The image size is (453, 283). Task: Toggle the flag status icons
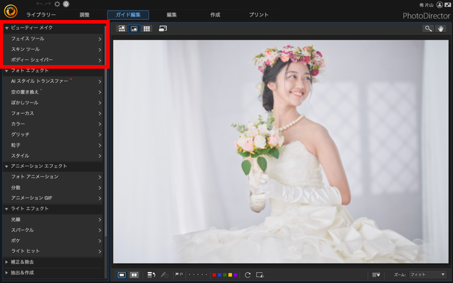179,275
